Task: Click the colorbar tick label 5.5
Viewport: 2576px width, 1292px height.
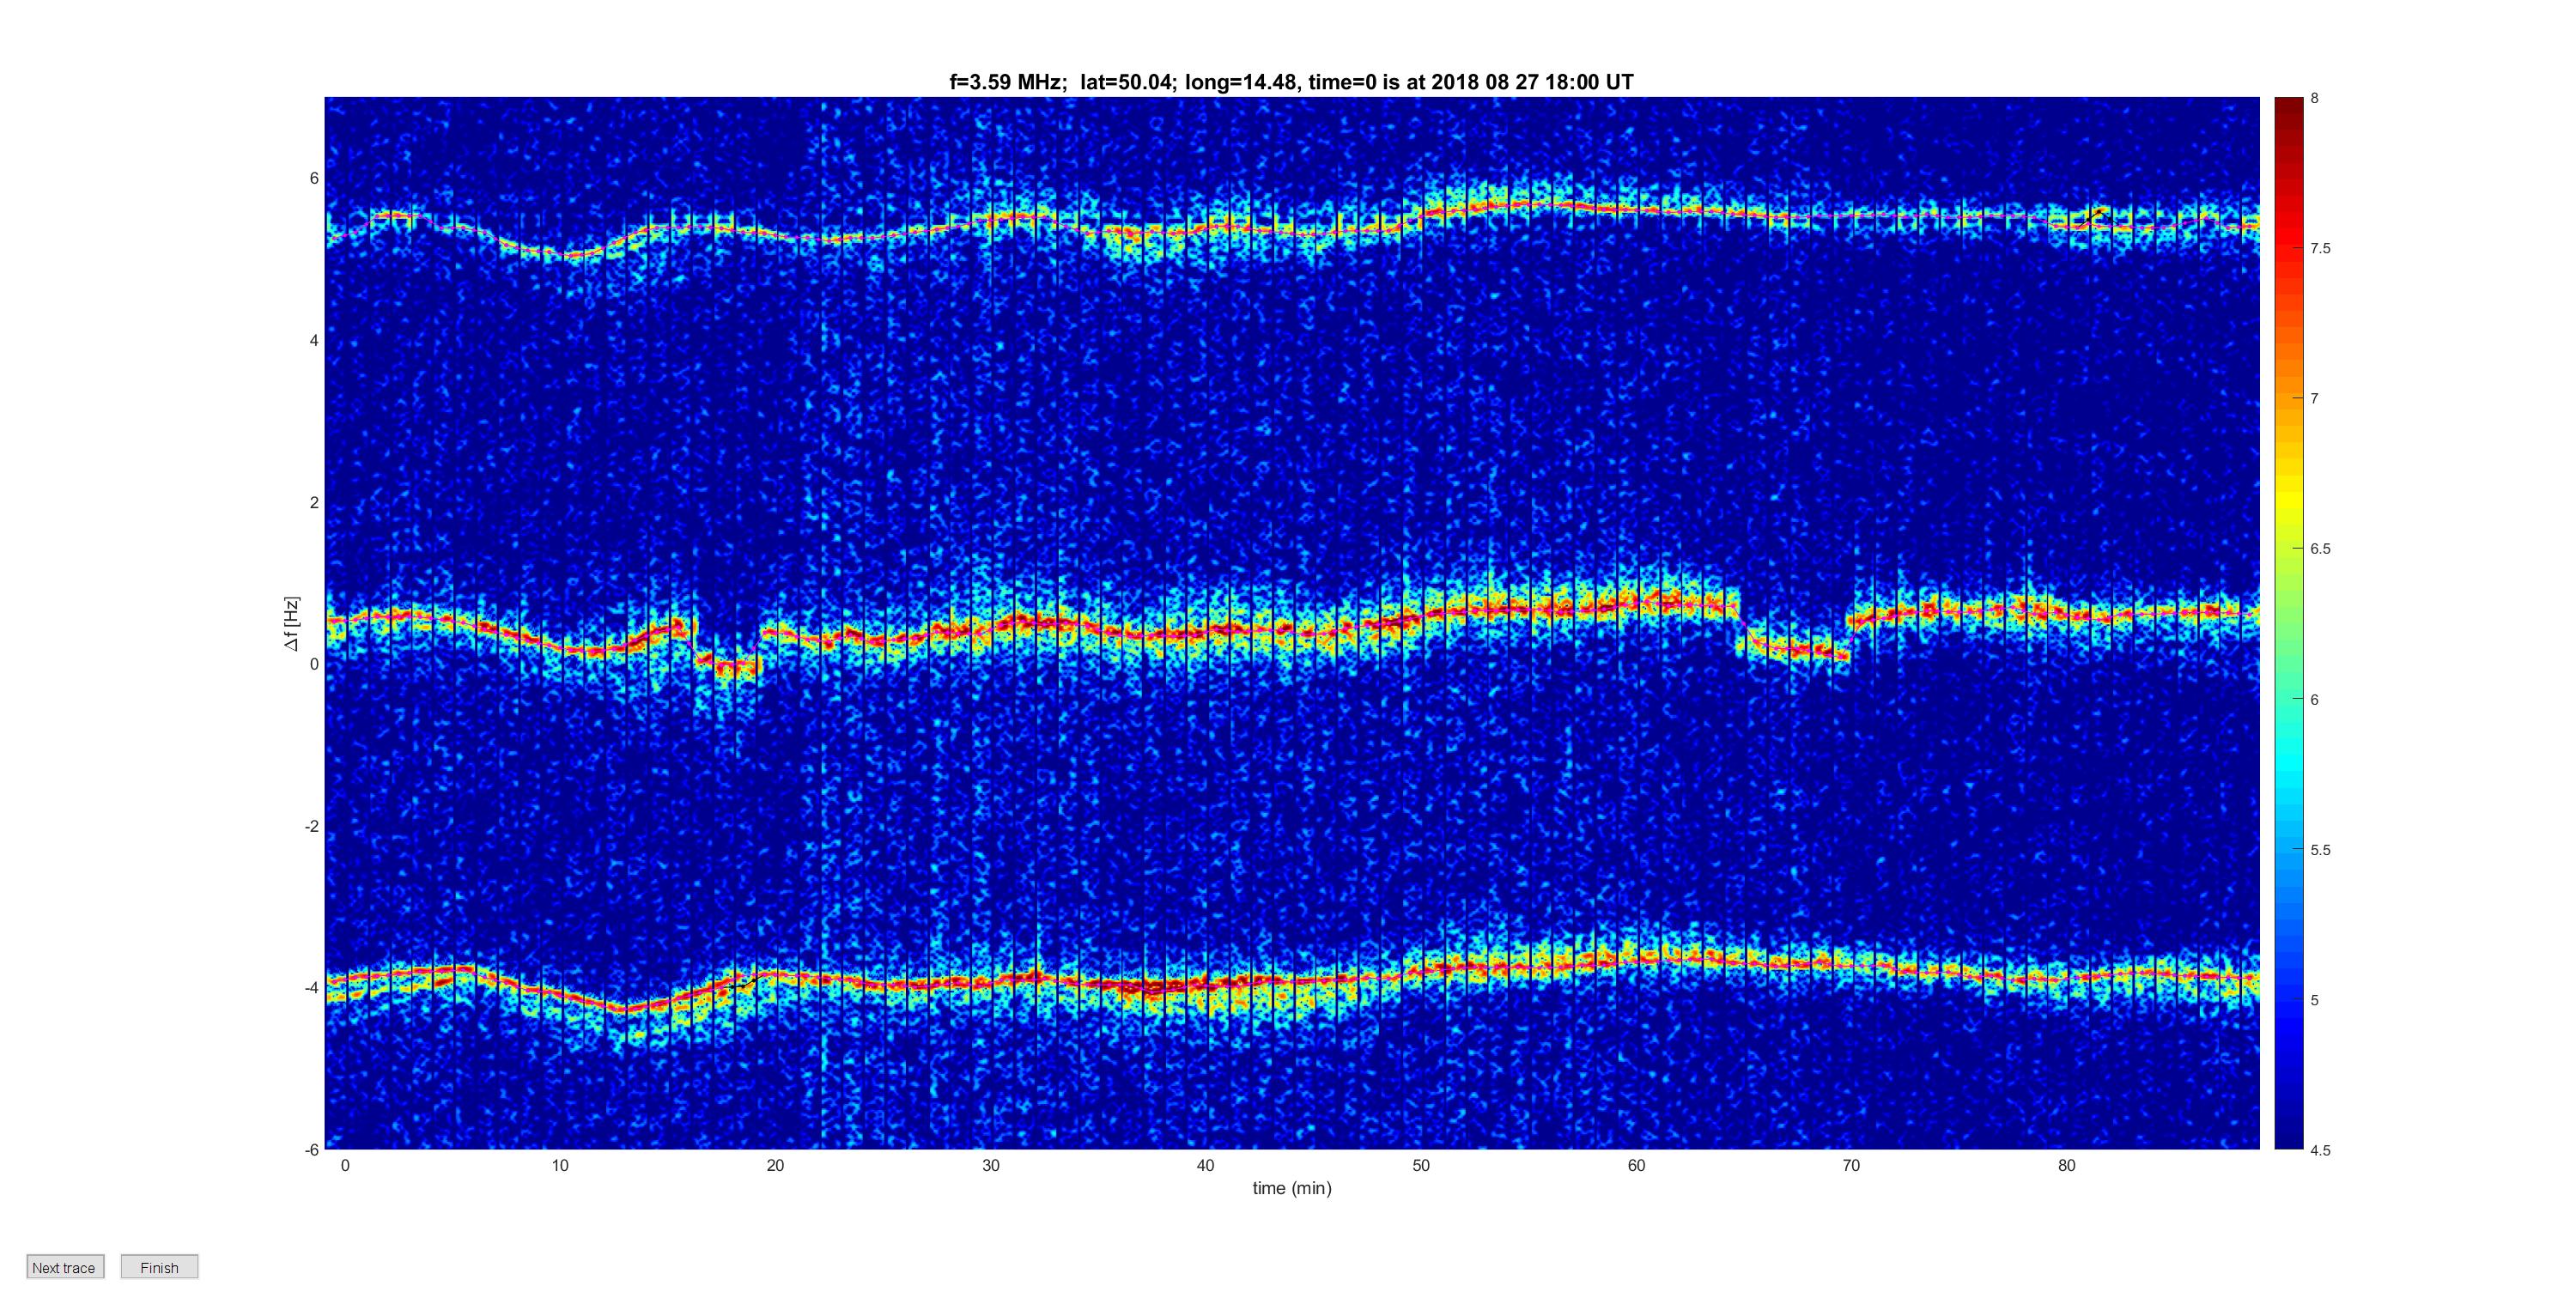Action: point(2320,850)
